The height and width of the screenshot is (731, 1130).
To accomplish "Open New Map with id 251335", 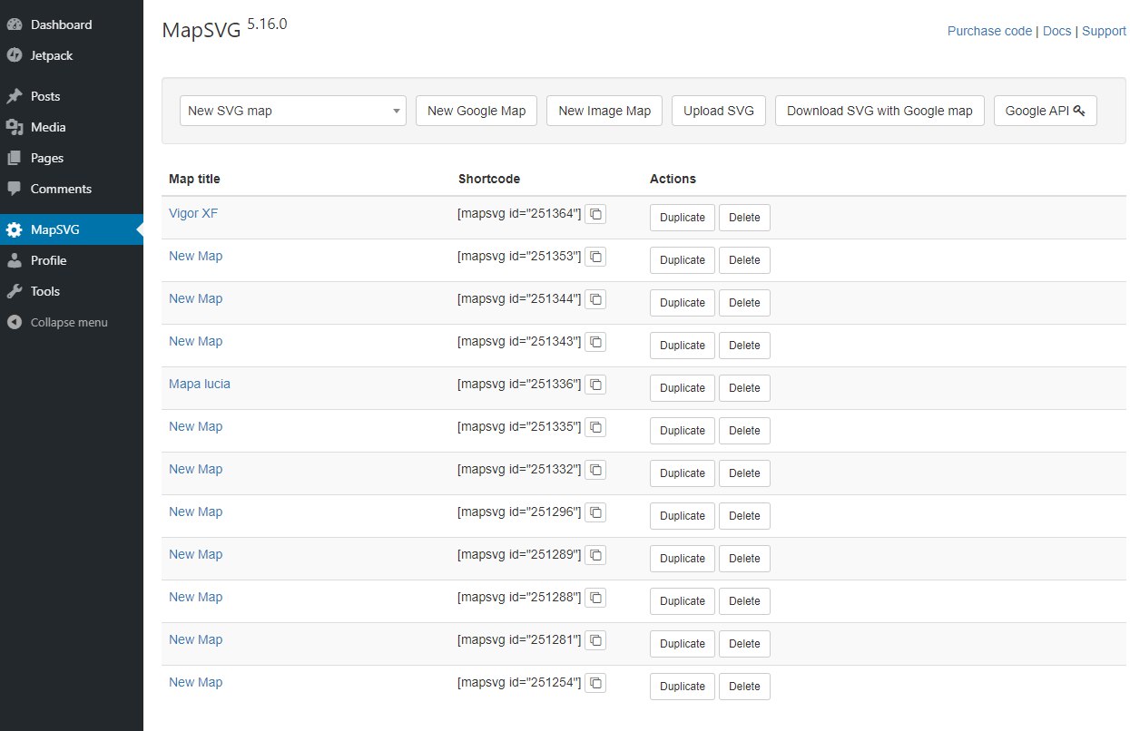I will click(x=195, y=426).
